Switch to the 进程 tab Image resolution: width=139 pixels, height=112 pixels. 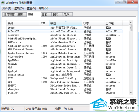21,15
